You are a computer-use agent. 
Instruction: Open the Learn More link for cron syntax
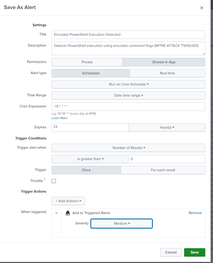click(59, 118)
